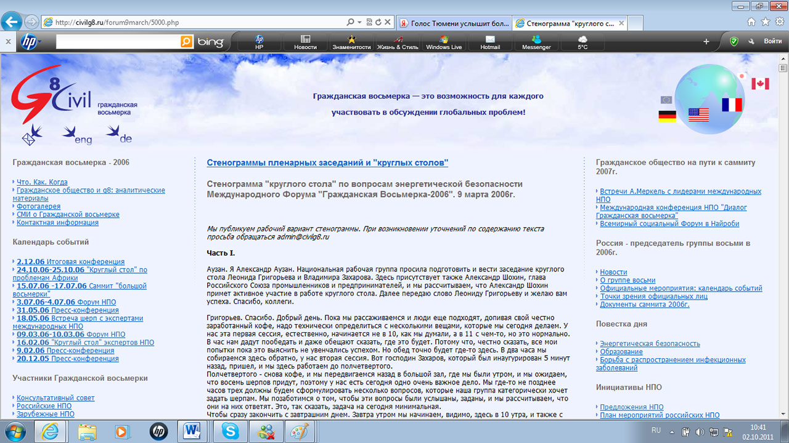789x443 pixels.
Task: Open Контактная информация link
Action: (57, 223)
